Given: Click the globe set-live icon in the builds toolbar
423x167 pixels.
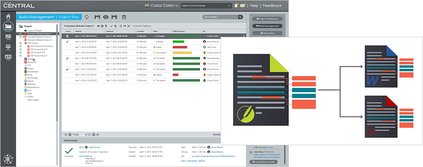Looking at the screenshot, I should click(115, 26).
